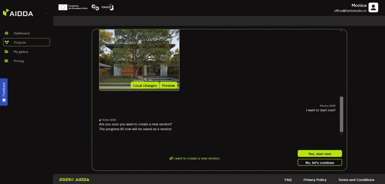The image size is (385, 184).
Task: Choose No, let's continue
Action: coord(320,163)
